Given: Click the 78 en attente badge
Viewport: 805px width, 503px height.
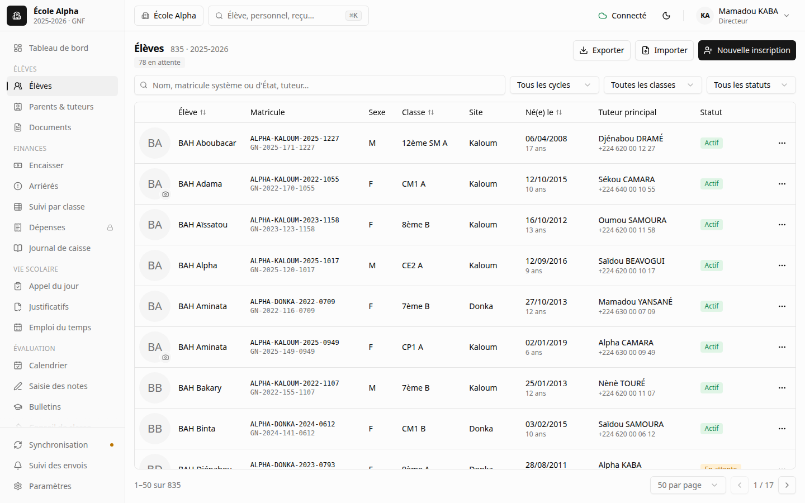Looking at the screenshot, I should [x=159, y=63].
